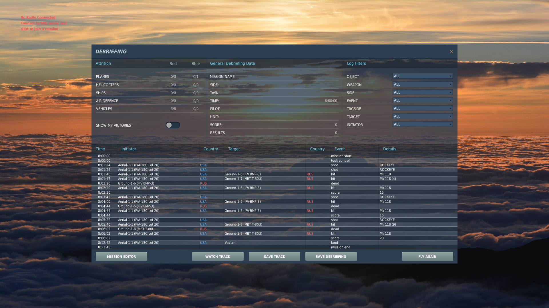Select the 8:00:00 mission start log row
The width and height of the screenshot is (549, 308).
click(274, 156)
